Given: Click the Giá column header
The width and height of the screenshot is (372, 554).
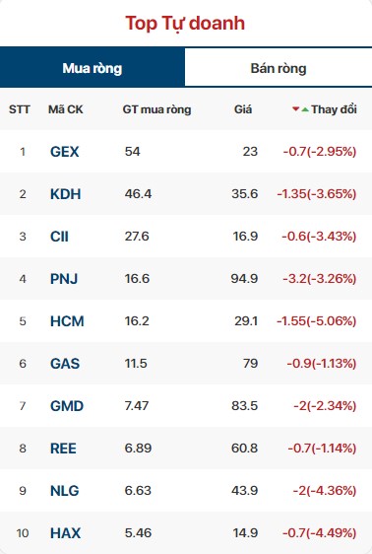Looking at the screenshot, I should (x=243, y=109).
